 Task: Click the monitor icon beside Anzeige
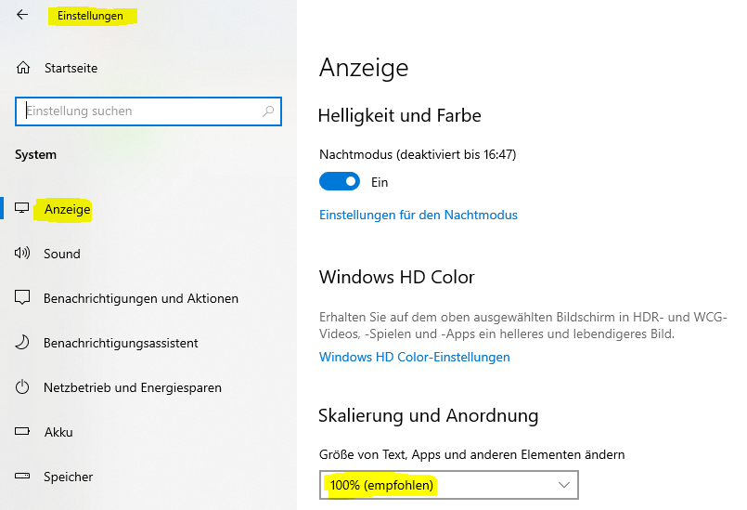click(x=22, y=209)
